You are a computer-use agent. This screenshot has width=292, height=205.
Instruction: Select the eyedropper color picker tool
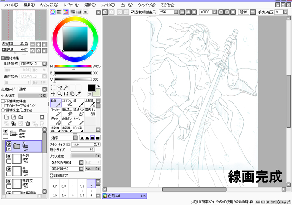click(x=78, y=94)
